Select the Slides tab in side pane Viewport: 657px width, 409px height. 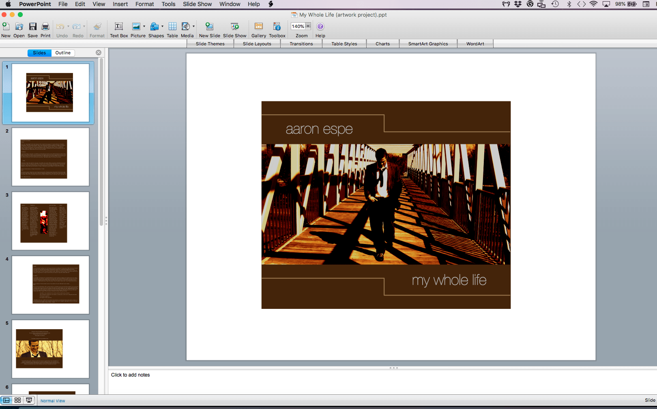(x=39, y=53)
